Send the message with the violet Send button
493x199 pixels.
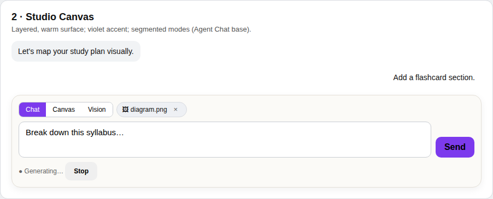455,147
